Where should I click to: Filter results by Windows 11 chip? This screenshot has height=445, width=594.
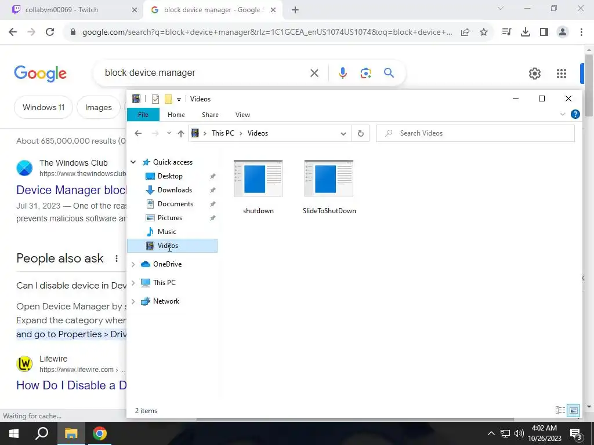(x=44, y=107)
